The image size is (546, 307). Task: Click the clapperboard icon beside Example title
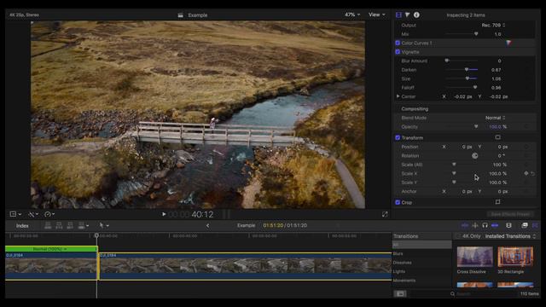pyautogui.click(x=180, y=15)
